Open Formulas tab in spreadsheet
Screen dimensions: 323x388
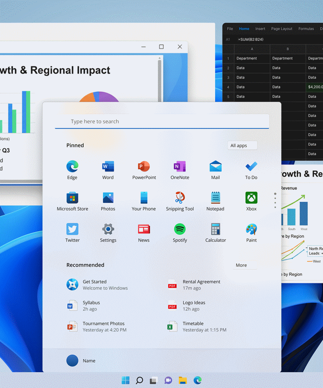click(306, 29)
